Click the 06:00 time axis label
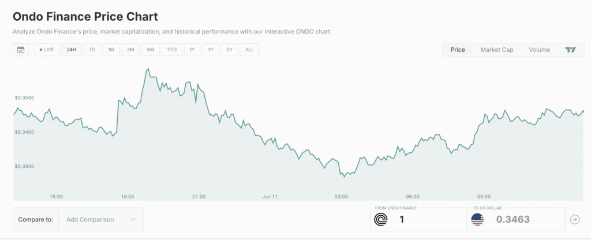This screenshot has width=591, height=240. click(x=413, y=196)
